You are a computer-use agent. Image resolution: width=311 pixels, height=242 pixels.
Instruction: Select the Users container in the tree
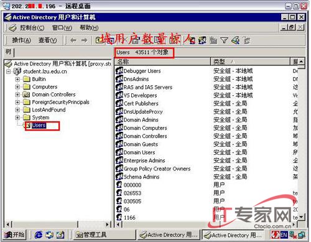click(39, 126)
